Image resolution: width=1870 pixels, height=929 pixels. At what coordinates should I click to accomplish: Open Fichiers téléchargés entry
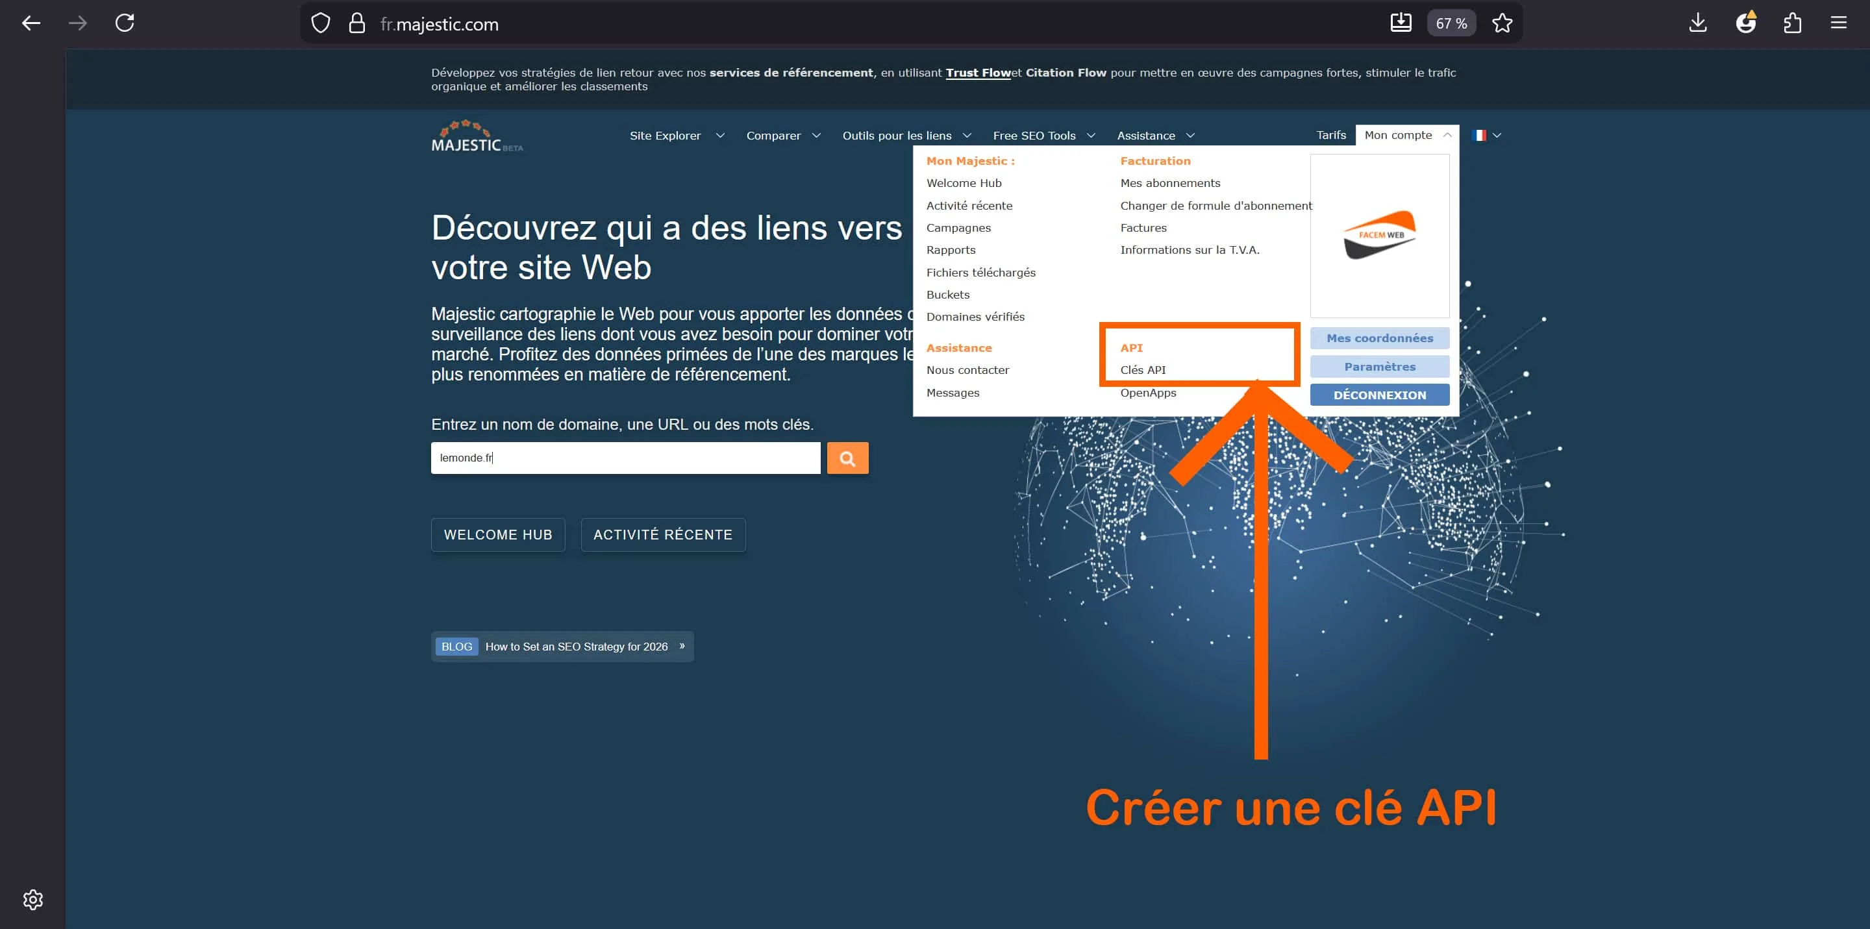[980, 272]
